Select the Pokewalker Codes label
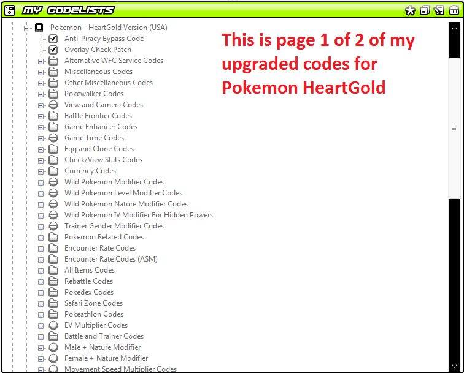The width and height of the screenshot is (464, 373). (x=94, y=94)
